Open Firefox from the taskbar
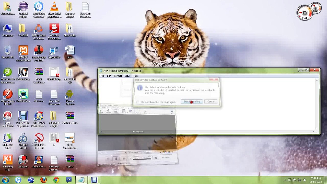This screenshot has height=184, width=327. pyautogui.click(x=43, y=180)
